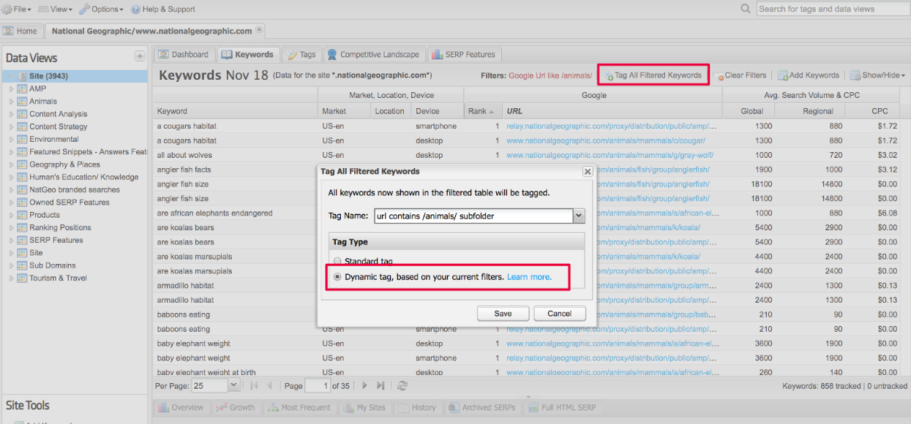
Task: Click the Save button
Action: click(x=503, y=314)
